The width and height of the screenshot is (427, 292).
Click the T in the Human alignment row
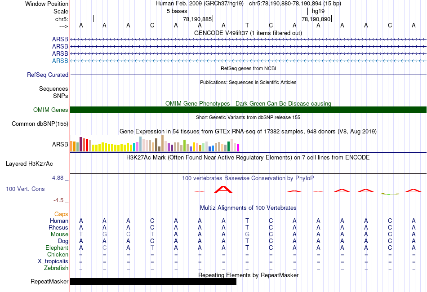point(247,221)
